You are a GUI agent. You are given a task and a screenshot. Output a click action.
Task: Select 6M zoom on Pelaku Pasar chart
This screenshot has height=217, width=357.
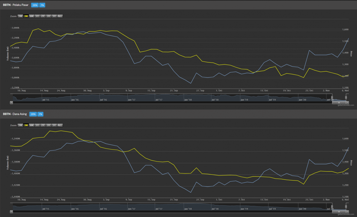point(32,16)
